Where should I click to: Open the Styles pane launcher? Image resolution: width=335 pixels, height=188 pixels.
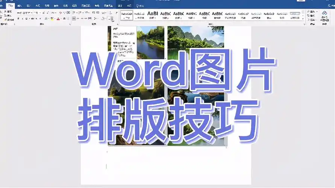304,24
